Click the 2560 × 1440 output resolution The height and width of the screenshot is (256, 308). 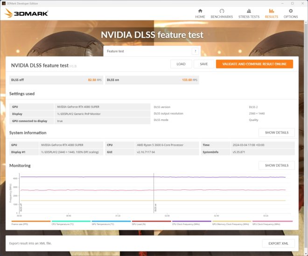point(257,114)
